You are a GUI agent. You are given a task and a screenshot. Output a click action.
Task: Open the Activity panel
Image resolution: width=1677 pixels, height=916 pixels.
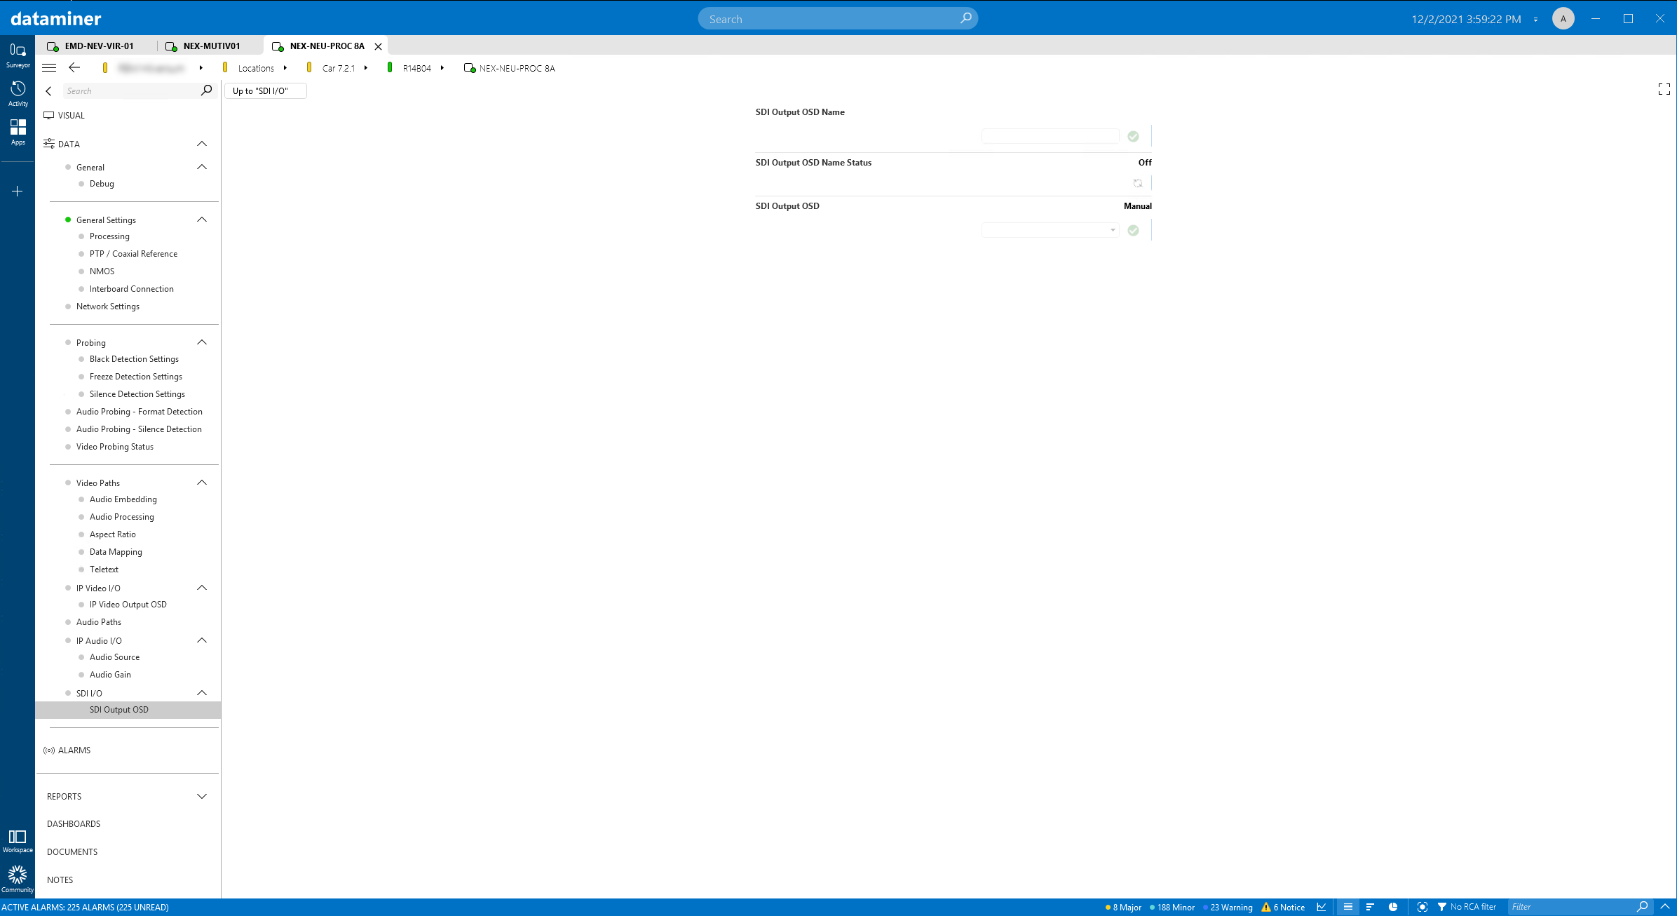pyautogui.click(x=18, y=94)
